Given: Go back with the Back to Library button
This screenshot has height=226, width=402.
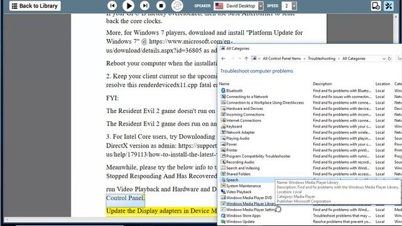Looking at the screenshot, I should click(x=35, y=6).
